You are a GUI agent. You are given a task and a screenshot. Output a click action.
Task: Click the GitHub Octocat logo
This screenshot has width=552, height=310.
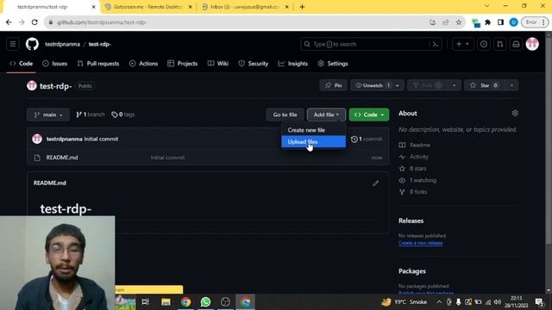[32, 44]
